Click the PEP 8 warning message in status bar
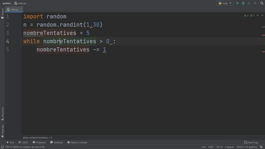 [25, 147]
